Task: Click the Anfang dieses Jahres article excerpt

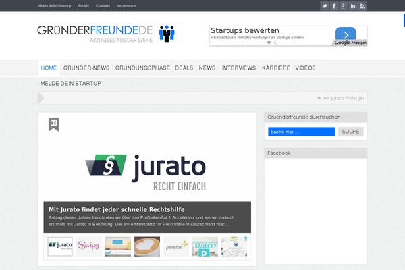Action: (141, 221)
